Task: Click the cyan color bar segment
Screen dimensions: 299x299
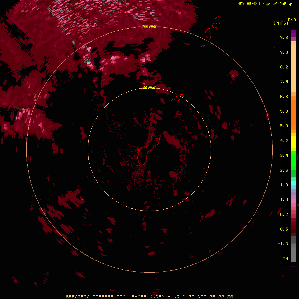Action: click(293, 183)
